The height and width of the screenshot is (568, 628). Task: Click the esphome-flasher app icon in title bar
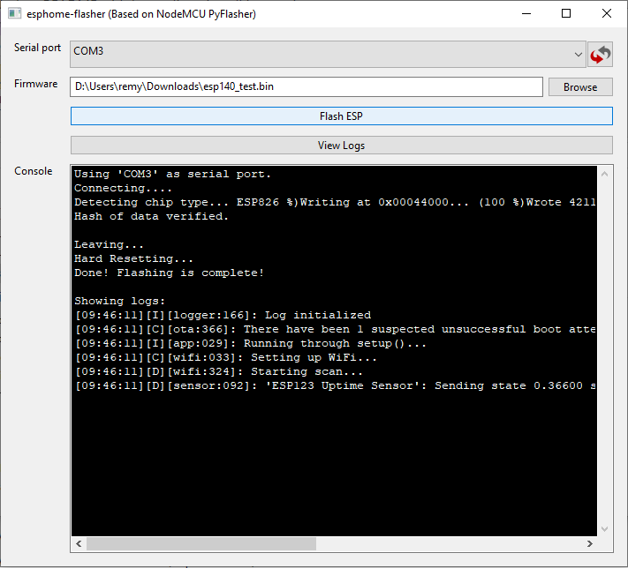coord(14,13)
